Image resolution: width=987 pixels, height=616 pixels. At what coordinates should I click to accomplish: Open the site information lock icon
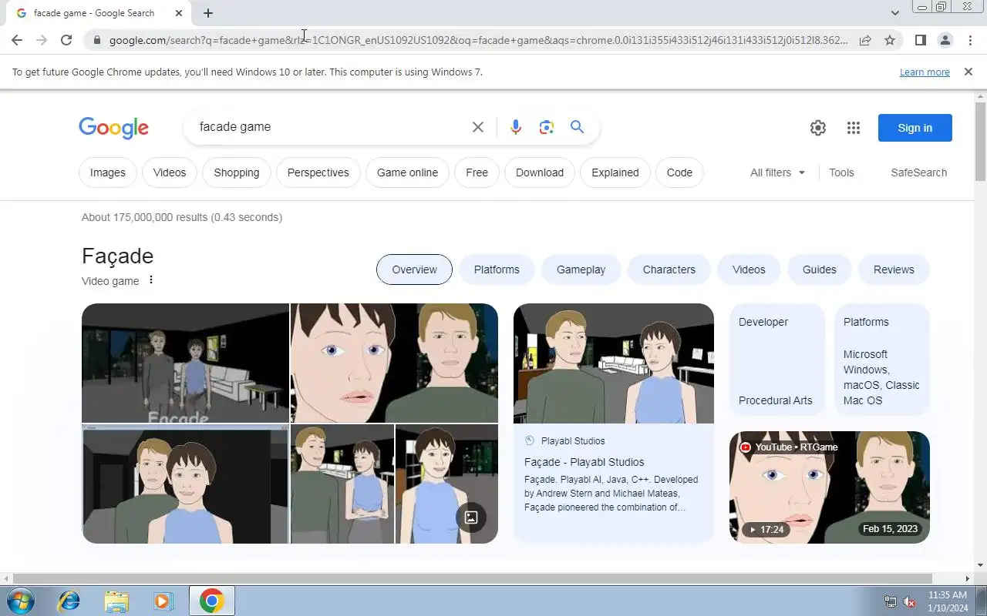(97, 40)
